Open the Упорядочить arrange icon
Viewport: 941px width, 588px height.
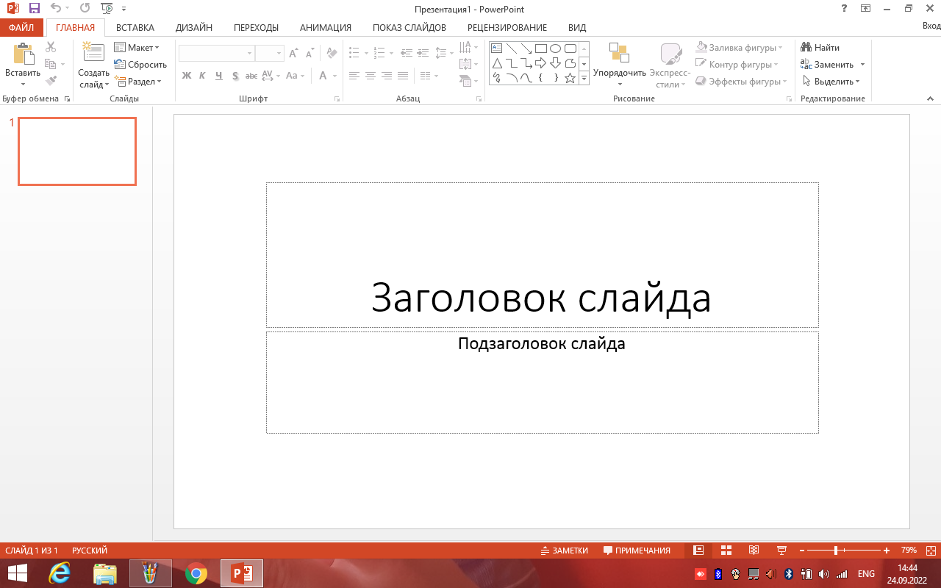click(x=619, y=53)
